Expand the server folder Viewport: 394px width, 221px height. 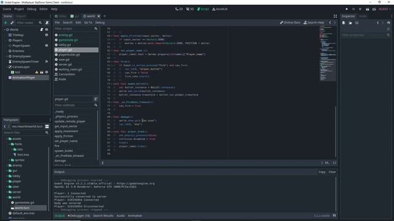point(7,192)
